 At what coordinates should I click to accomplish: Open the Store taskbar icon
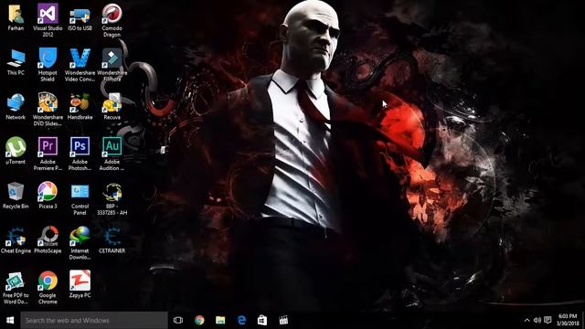click(262, 320)
